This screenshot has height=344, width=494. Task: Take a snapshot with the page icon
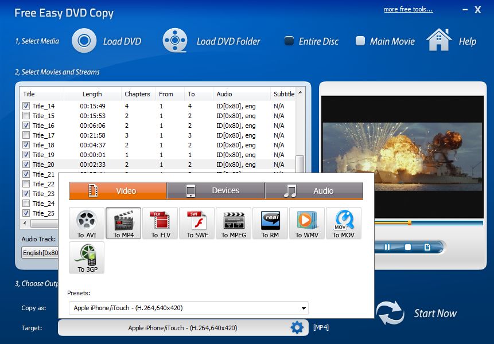tap(427, 247)
